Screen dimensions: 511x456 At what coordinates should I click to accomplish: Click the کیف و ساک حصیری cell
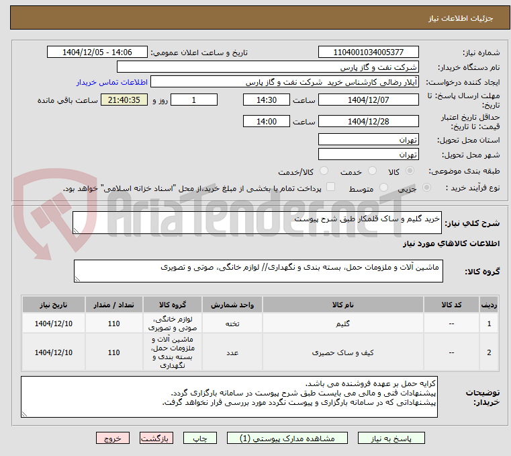343,352
